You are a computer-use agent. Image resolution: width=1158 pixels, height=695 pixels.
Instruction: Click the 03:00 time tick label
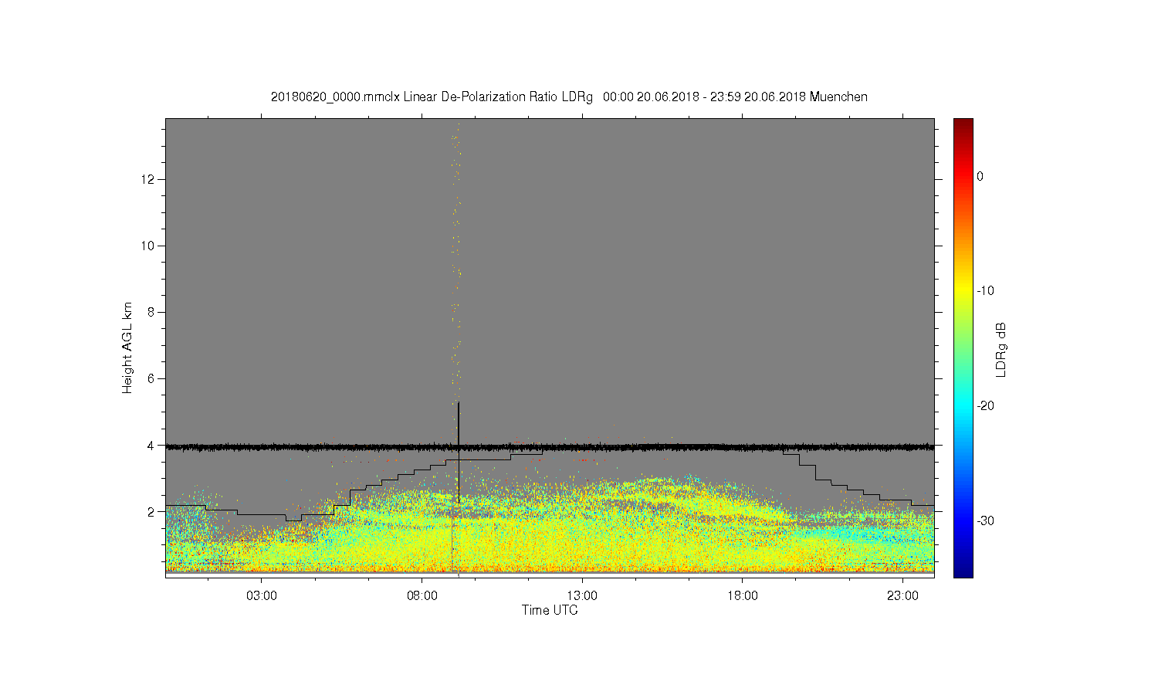pos(262,596)
